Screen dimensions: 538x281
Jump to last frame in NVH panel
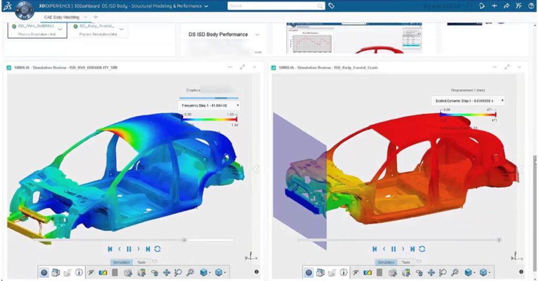(x=148, y=249)
